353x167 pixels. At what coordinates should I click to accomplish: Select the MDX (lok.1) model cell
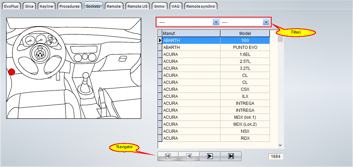(x=245, y=117)
